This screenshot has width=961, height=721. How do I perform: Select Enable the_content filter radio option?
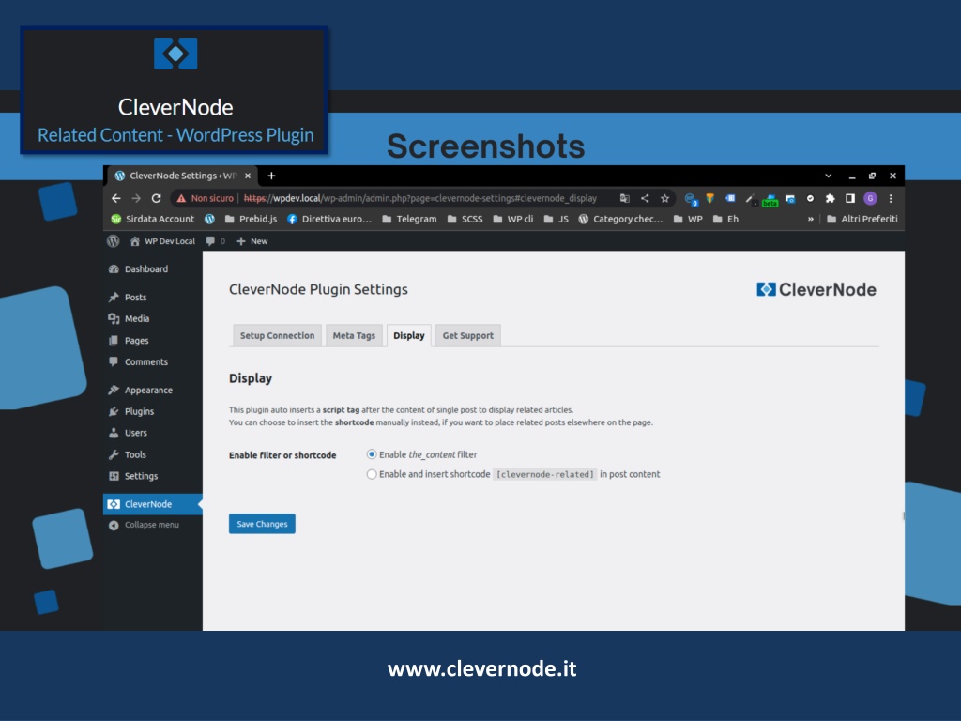point(372,454)
